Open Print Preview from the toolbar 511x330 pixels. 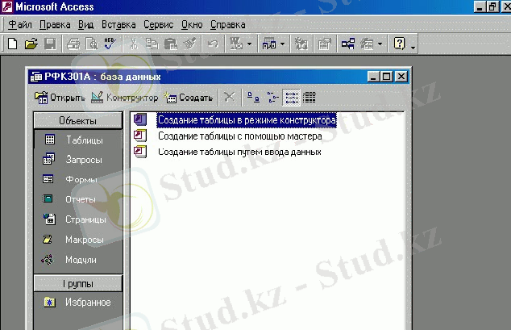(92, 44)
